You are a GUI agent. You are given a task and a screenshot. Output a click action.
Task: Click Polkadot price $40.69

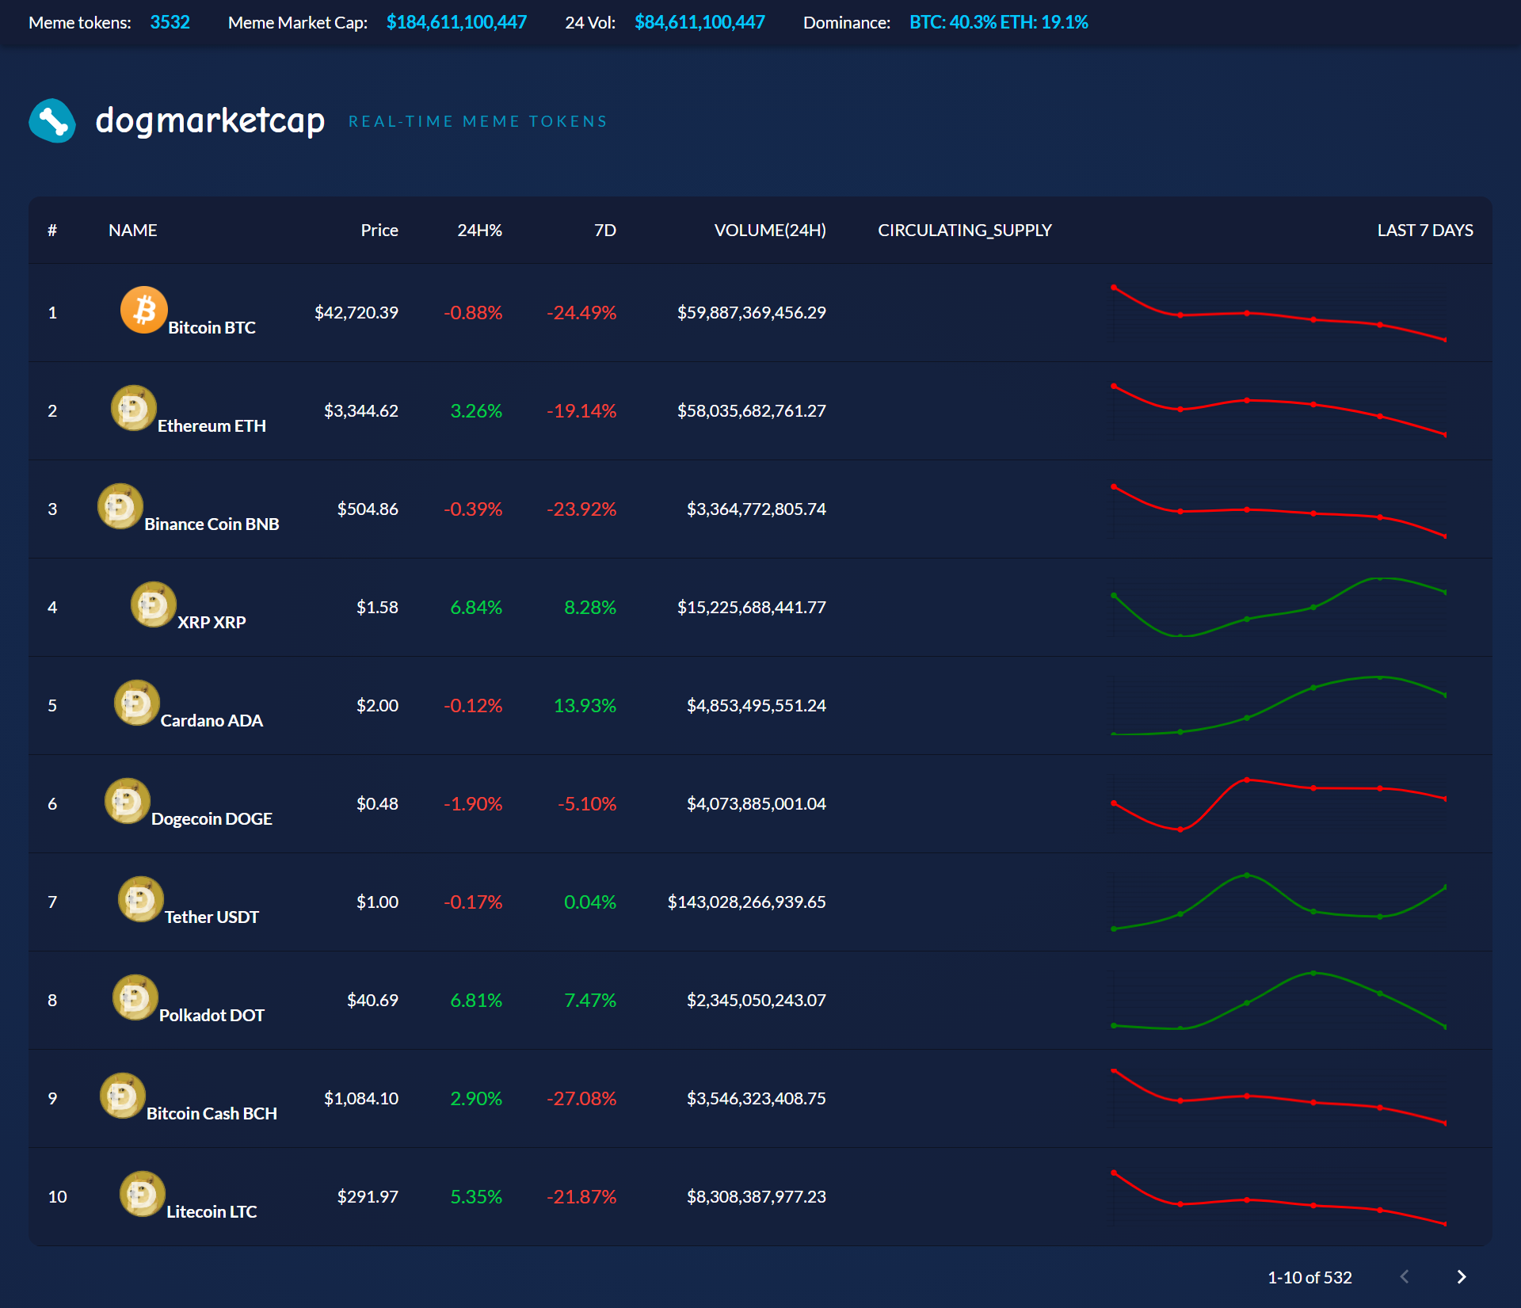pyautogui.click(x=372, y=1001)
